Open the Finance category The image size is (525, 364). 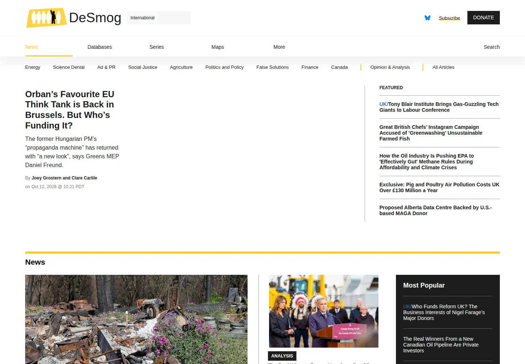tap(310, 67)
